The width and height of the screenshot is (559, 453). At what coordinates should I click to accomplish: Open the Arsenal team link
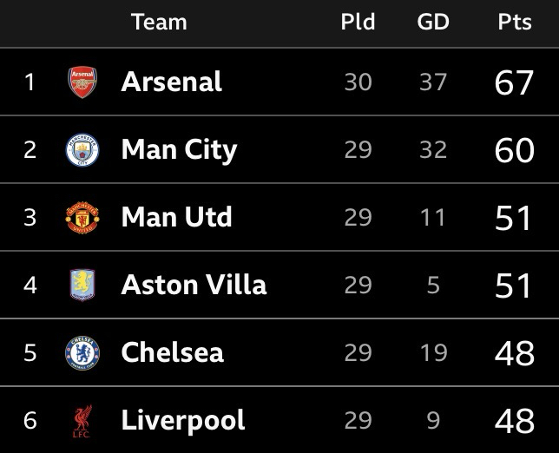pyautogui.click(x=172, y=82)
